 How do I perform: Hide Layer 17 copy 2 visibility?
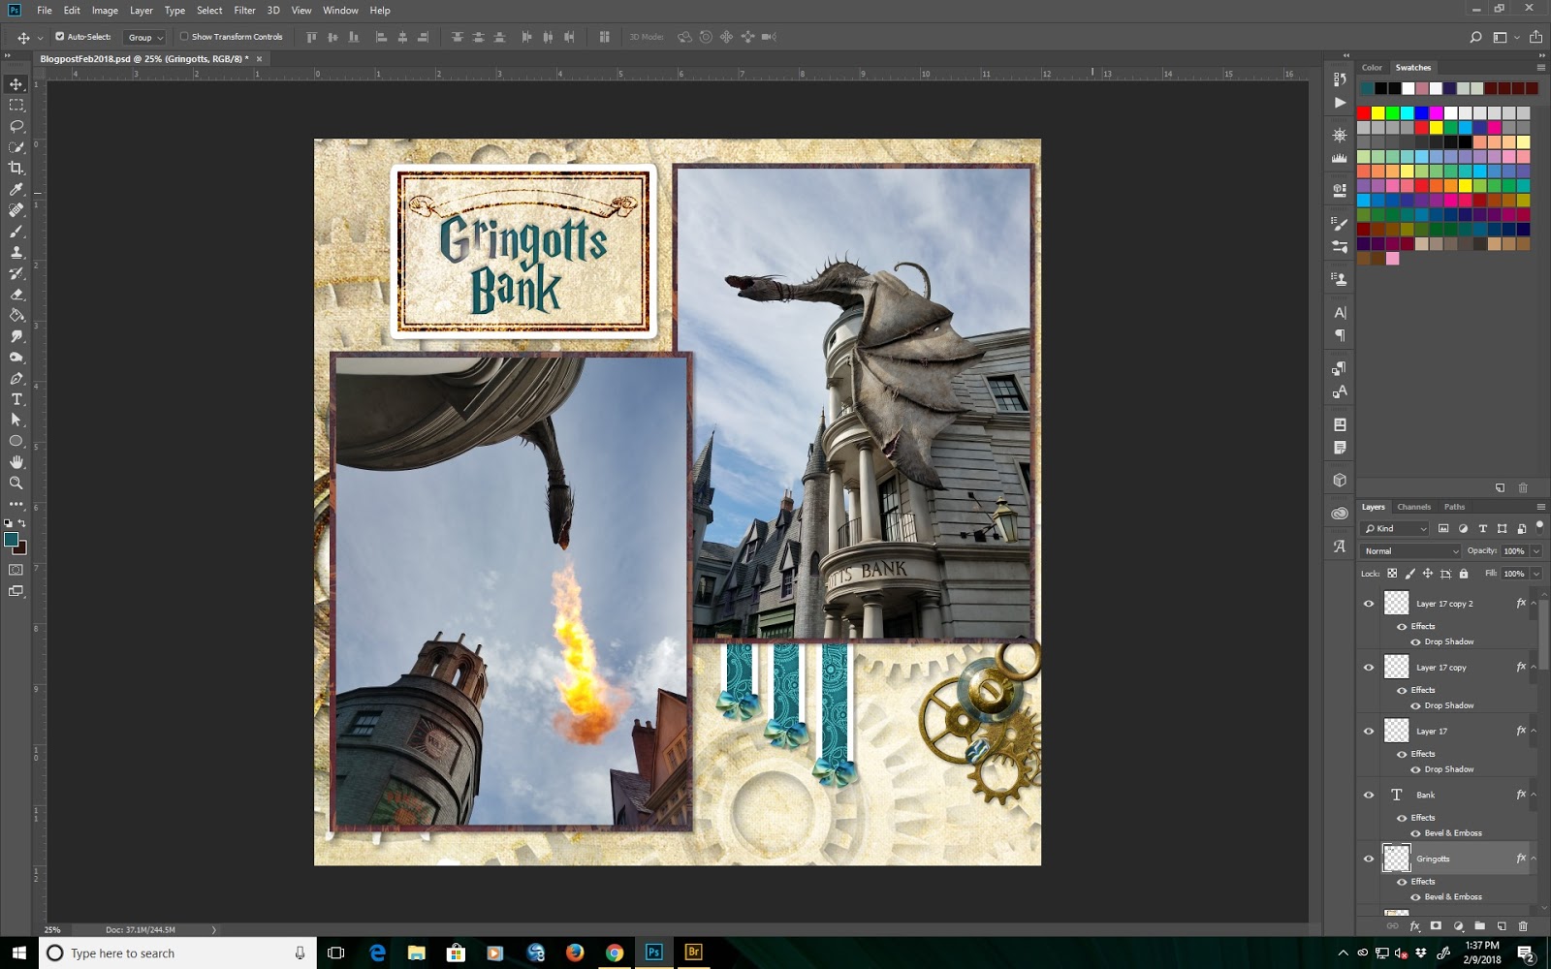pyautogui.click(x=1369, y=604)
